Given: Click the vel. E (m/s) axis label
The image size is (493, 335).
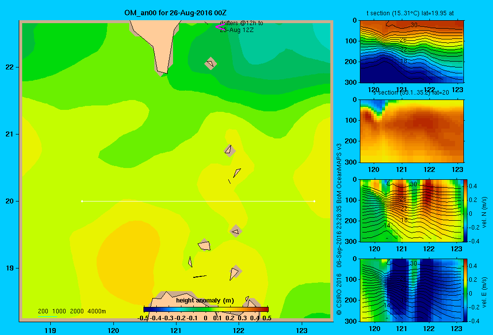Looking at the screenshot, I should click(484, 292).
